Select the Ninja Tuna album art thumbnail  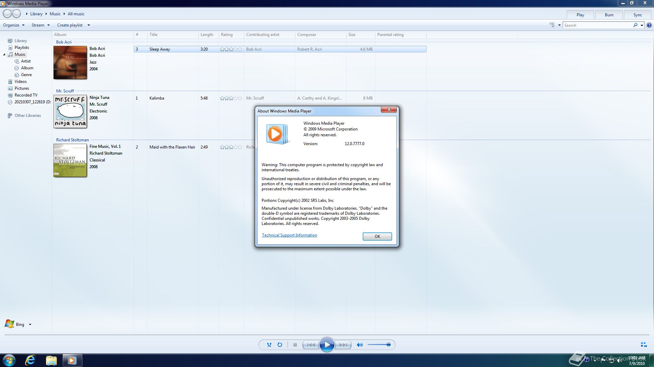[70, 111]
